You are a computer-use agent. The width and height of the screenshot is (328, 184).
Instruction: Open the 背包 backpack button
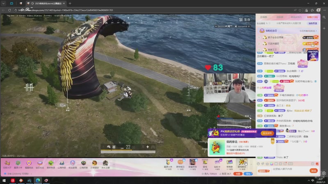pos(248,173)
